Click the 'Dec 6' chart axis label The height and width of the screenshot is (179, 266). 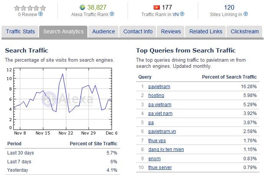tap(112, 133)
